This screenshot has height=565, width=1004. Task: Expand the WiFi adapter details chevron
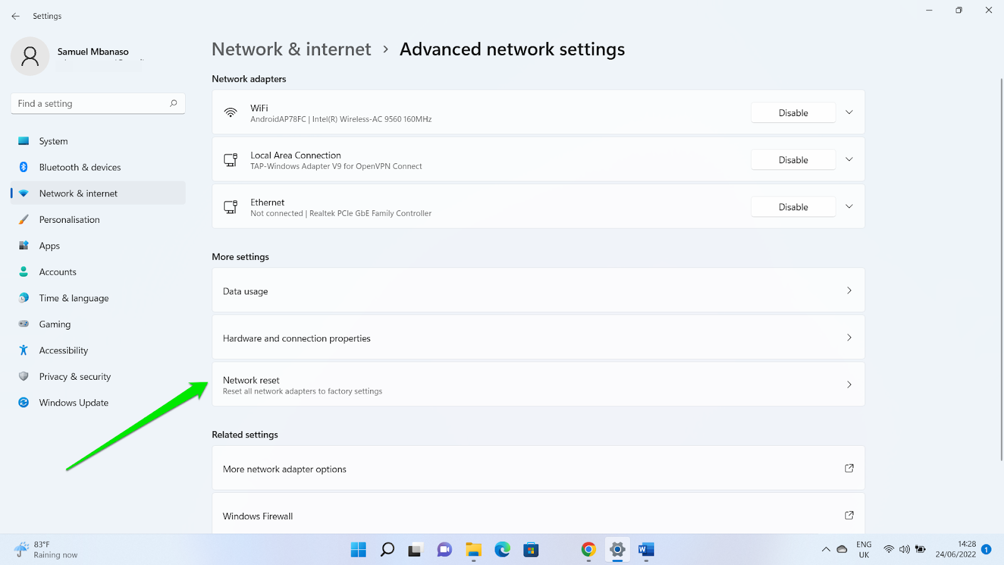[x=849, y=112]
